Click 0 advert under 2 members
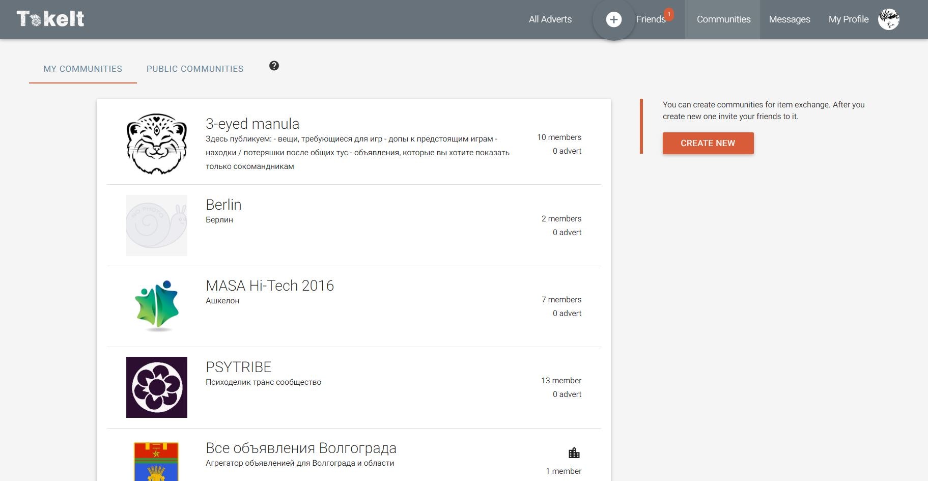Image resolution: width=928 pixels, height=481 pixels. (x=567, y=232)
